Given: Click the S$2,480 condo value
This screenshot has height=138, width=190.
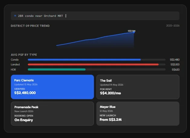Looking at the screenshot, I should click(175, 60).
